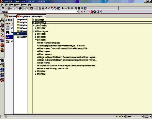Open the Office location dropdown in status bar

135,117
